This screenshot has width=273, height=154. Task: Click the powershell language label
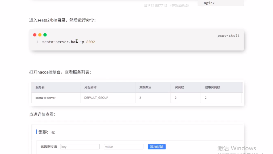(228, 36)
